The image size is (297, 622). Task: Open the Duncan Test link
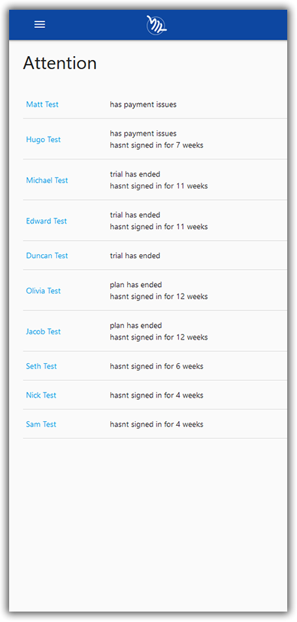click(x=47, y=256)
